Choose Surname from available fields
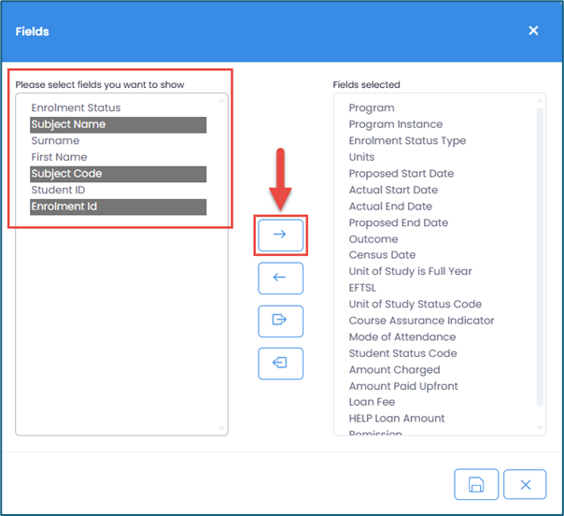564x516 pixels. 55,141
